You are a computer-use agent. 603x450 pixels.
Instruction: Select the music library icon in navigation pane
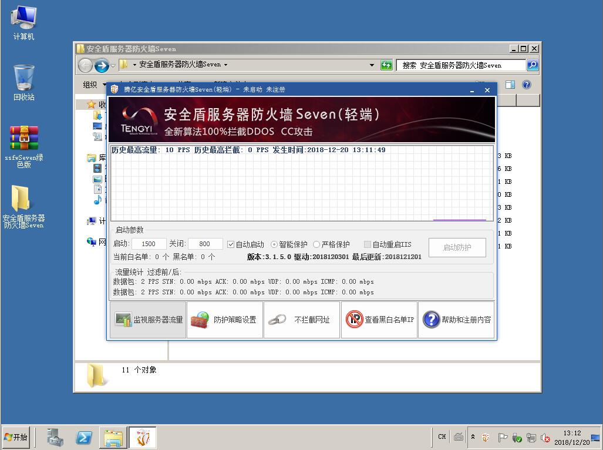97,200
